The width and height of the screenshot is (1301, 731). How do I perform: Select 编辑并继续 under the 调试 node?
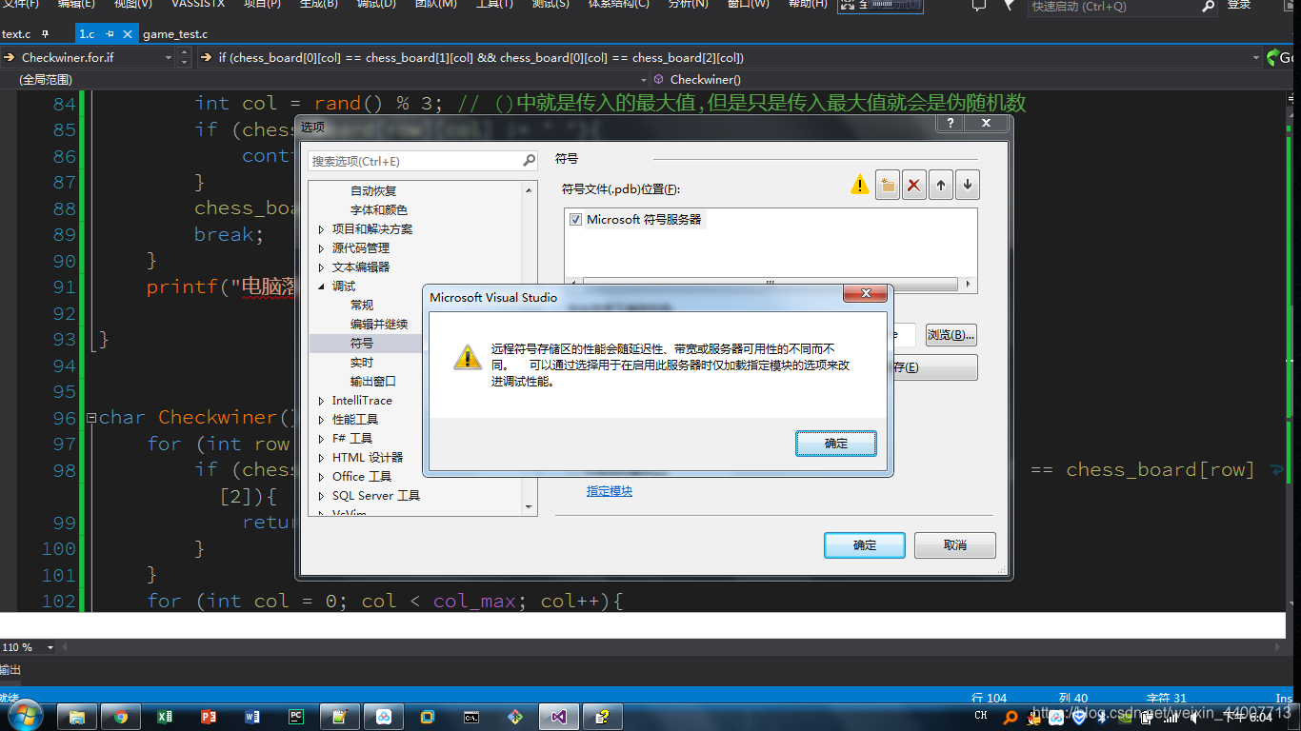pos(378,325)
